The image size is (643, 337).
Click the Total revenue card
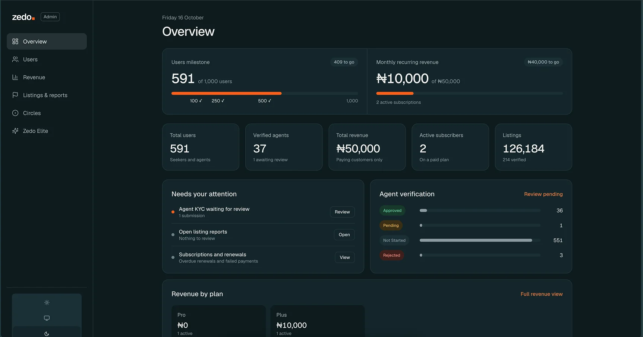(367, 147)
